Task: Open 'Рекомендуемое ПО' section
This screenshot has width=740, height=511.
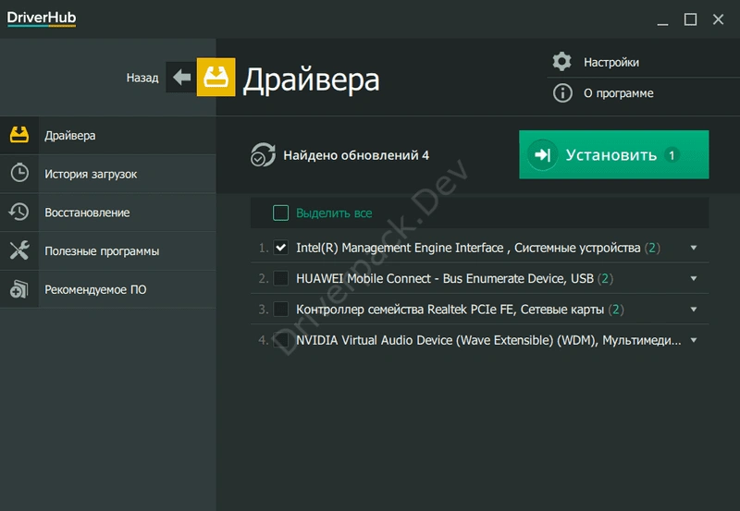Action: tap(108, 289)
